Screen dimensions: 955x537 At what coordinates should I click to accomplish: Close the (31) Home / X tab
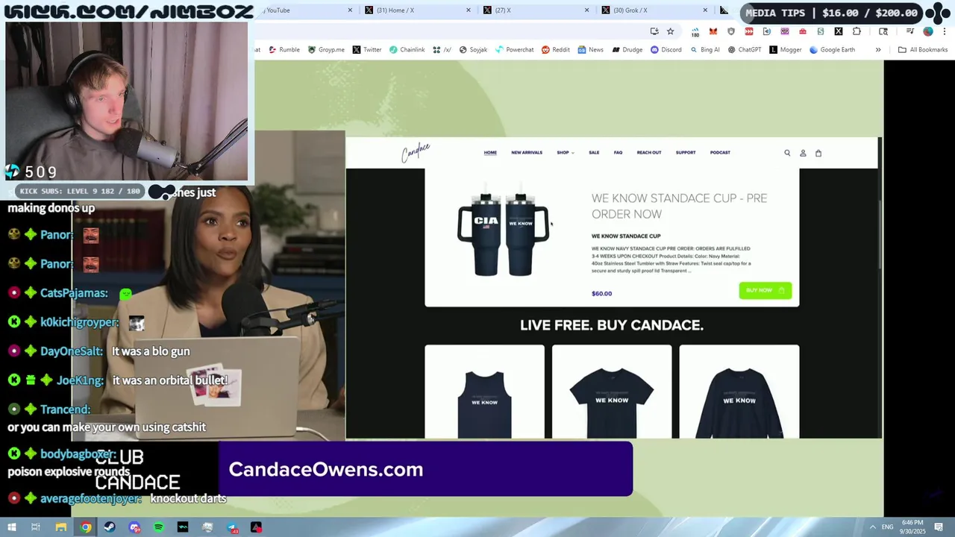point(469,10)
